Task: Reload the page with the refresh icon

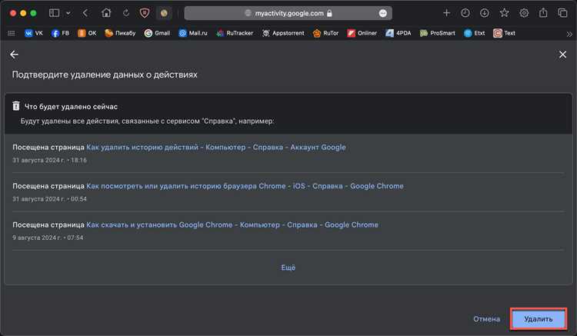Action: point(126,13)
